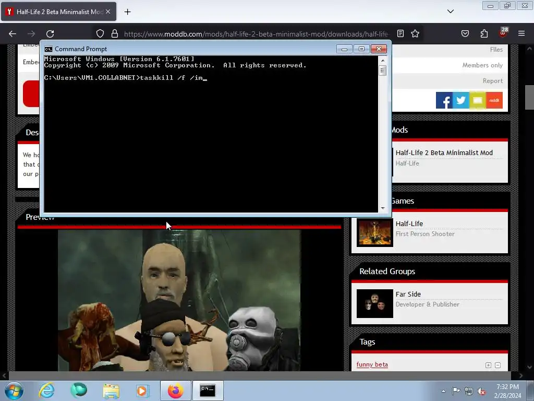Click the Command Prompt title bar icon
Viewport: 534px width, 401px height.
(48, 49)
